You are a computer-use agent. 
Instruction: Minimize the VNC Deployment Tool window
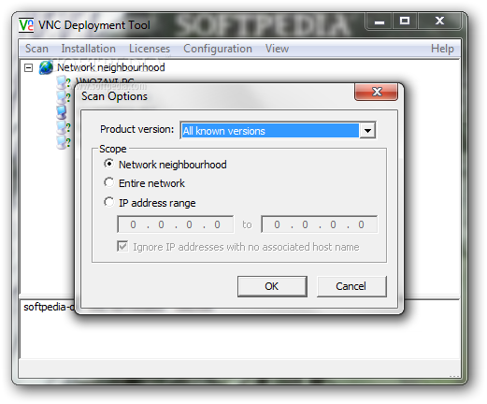[380, 22]
